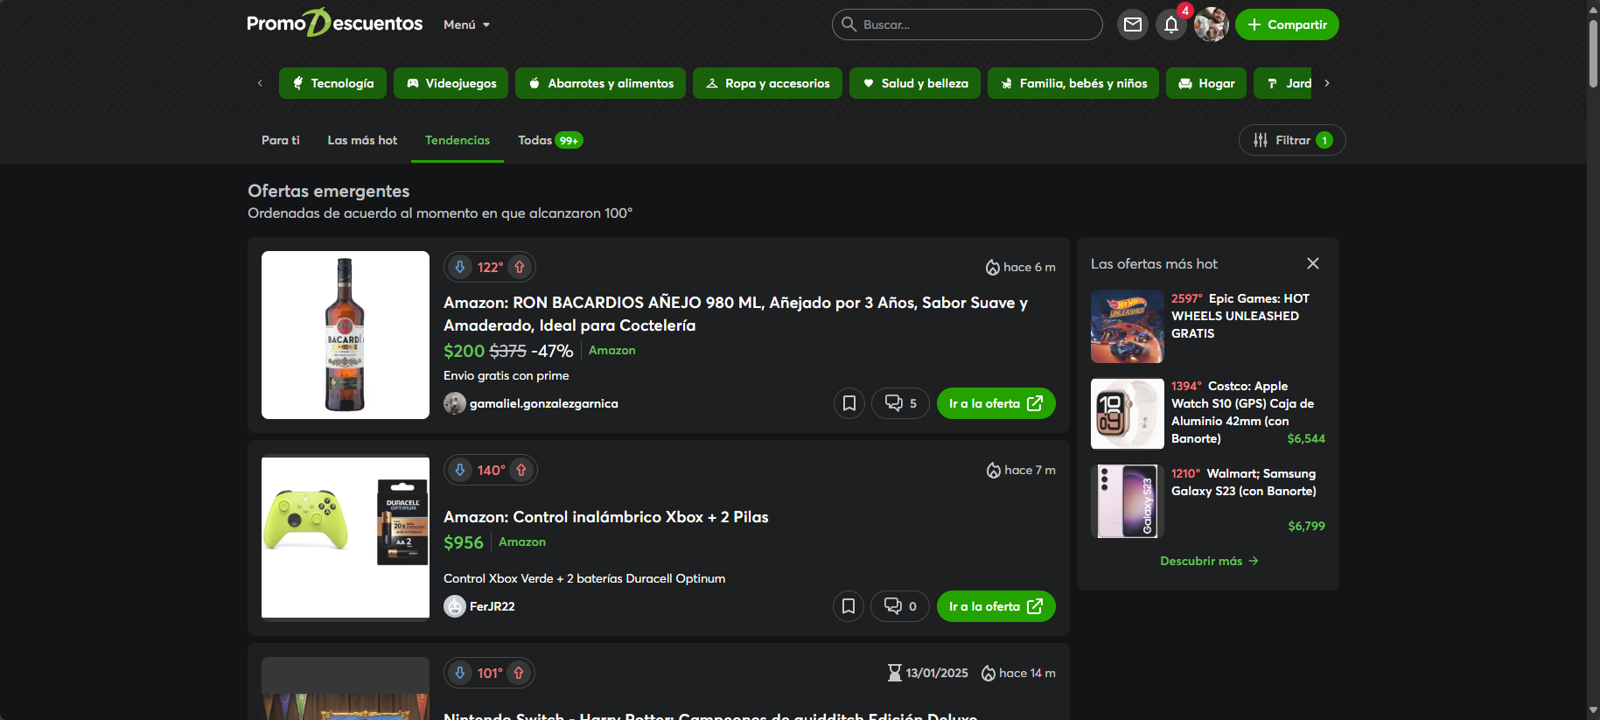Open the Costco Apple Watch S10 deal

[x=1242, y=412]
